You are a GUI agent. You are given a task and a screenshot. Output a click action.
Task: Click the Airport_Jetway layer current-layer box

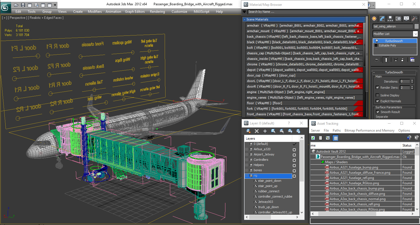pyautogui.click(x=294, y=155)
